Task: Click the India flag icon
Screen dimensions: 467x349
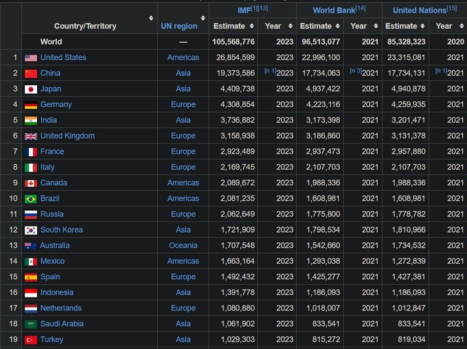Action: click(x=31, y=120)
